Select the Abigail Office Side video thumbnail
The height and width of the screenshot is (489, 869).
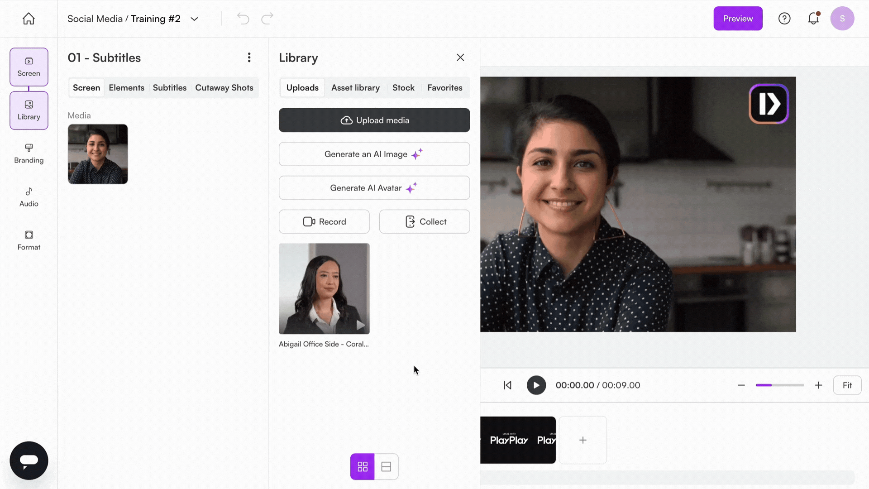tap(324, 289)
